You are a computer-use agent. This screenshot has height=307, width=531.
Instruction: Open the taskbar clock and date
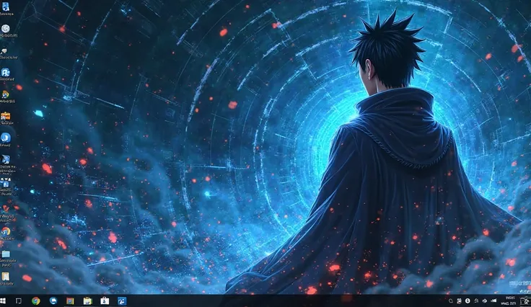[x=510, y=301]
